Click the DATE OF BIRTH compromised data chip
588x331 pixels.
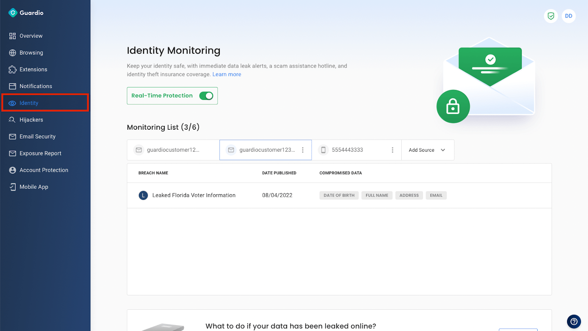pyautogui.click(x=339, y=195)
